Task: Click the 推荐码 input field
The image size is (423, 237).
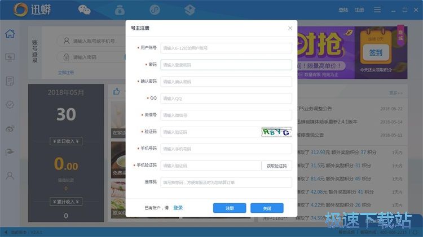Action: click(x=226, y=182)
